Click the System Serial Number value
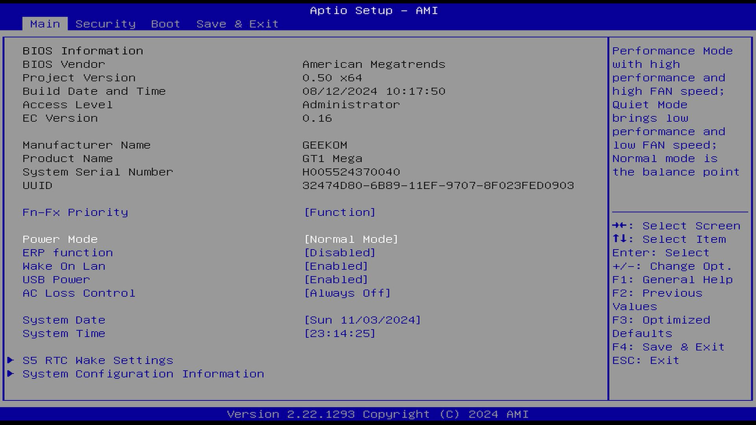756x425 pixels. [351, 172]
